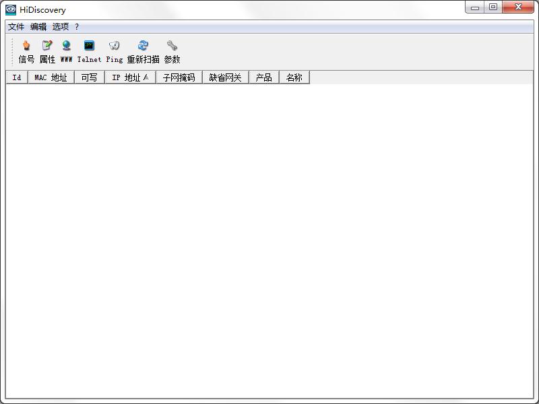Click the 名称 column header
Image resolution: width=539 pixels, height=404 pixels.
pos(294,77)
